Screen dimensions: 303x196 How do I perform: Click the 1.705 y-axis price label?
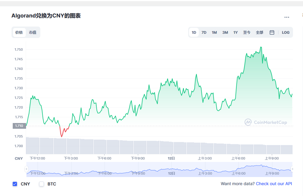19,136
